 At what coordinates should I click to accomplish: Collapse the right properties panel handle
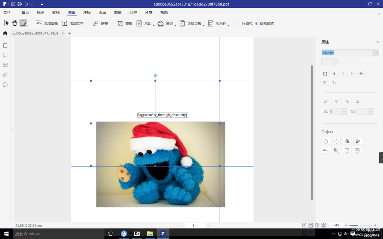click(317, 130)
